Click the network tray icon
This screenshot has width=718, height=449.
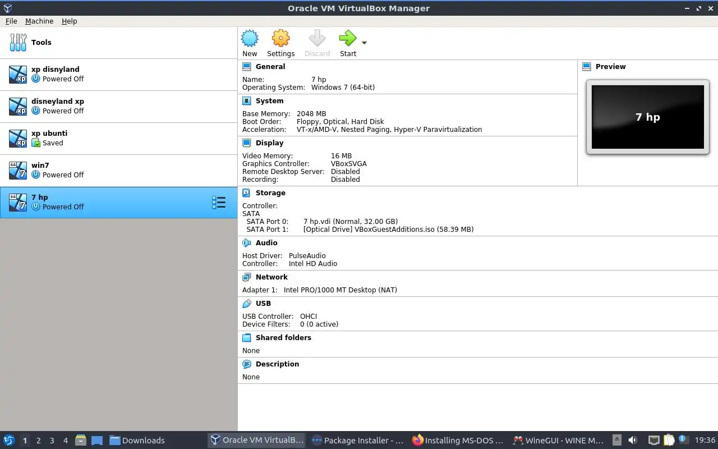653,441
